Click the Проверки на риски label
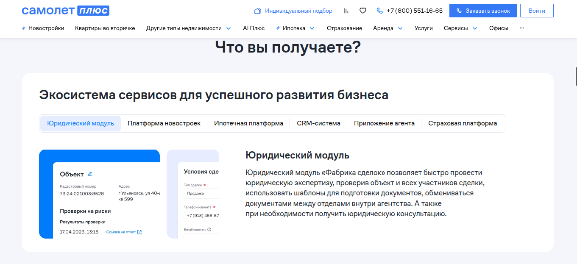 85,211
